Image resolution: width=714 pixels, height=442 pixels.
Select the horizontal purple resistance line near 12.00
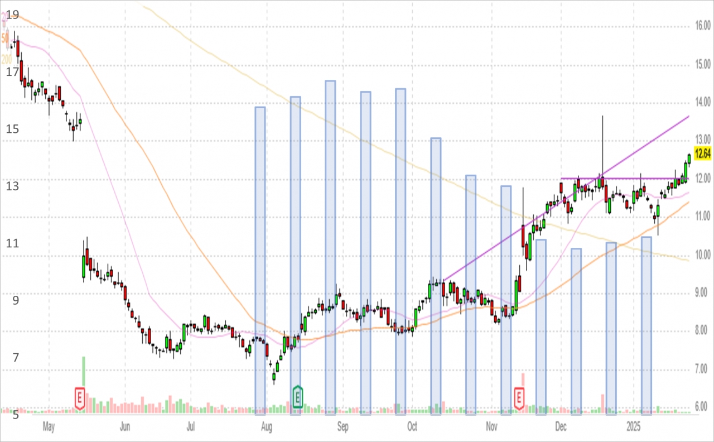(624, 179)
